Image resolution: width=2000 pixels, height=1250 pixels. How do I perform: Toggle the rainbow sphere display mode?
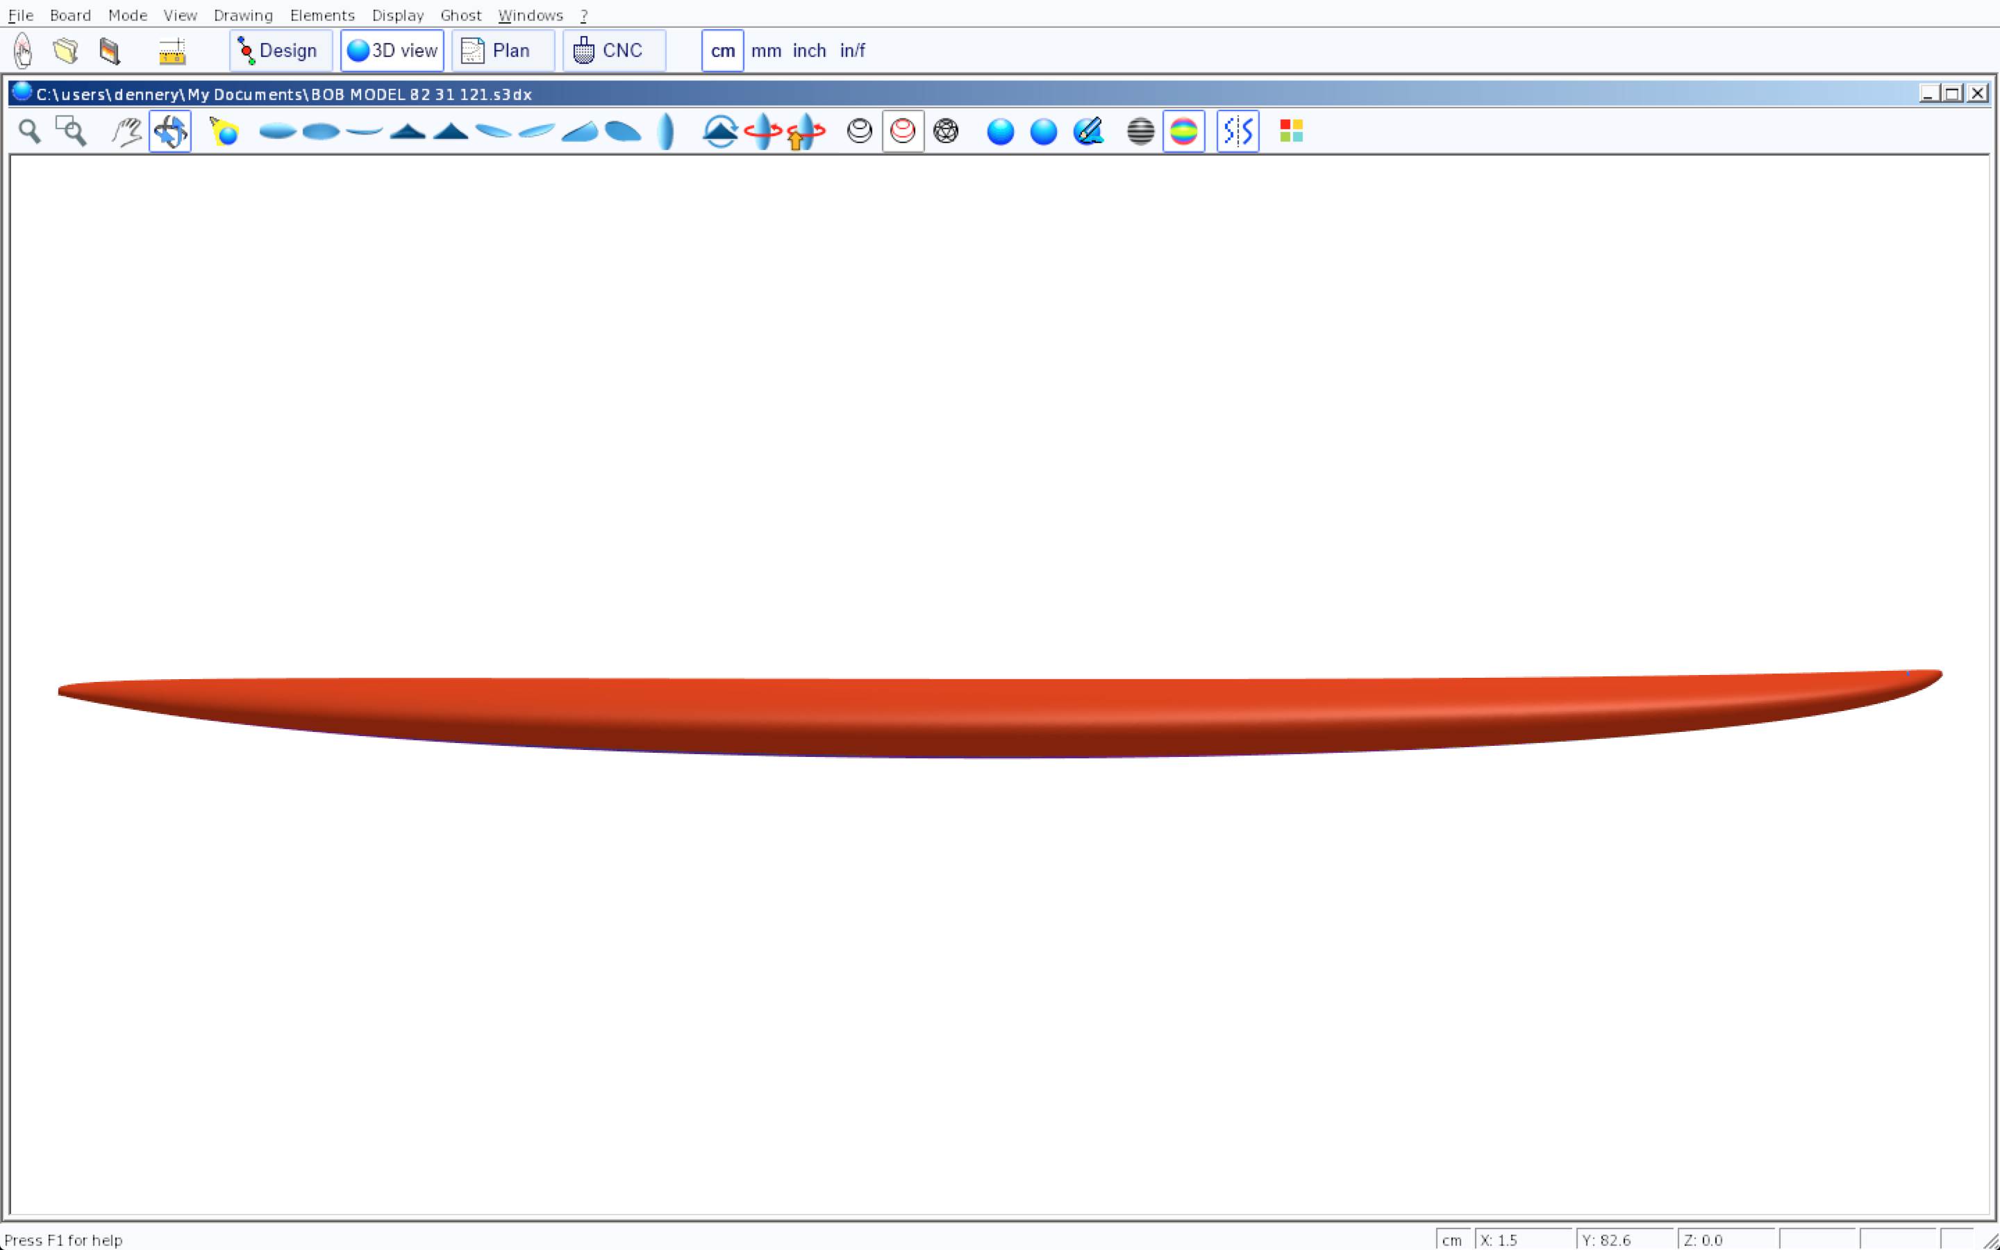coord(1183,131)
